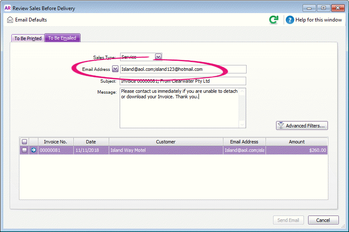Open the Email Address dropdown arrow
The image size is (349, 232).
[x=115, y=69]
